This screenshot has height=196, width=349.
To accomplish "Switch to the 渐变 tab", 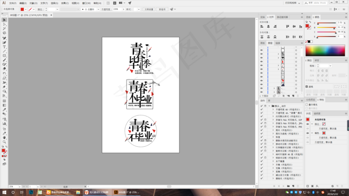I will click(317, 60).
